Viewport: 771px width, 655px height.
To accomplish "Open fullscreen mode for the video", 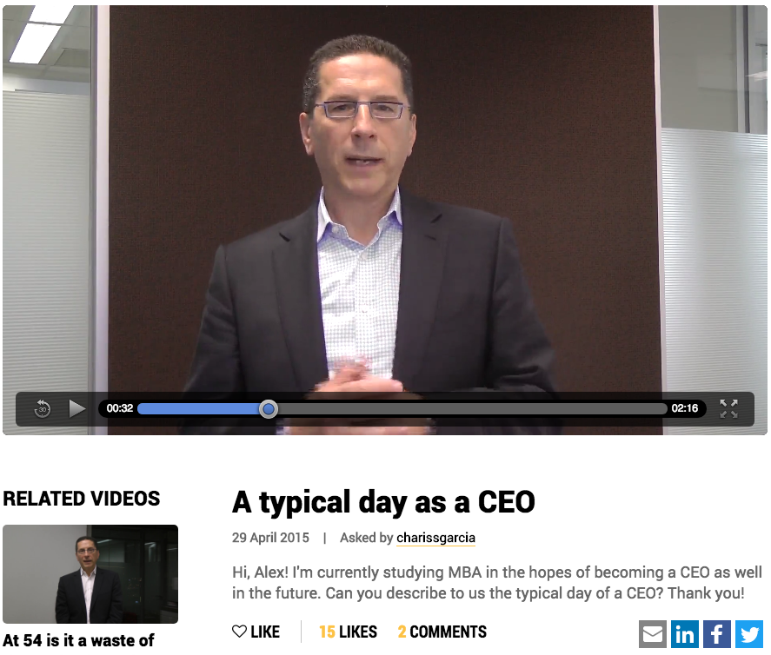I will pos(728,408).
